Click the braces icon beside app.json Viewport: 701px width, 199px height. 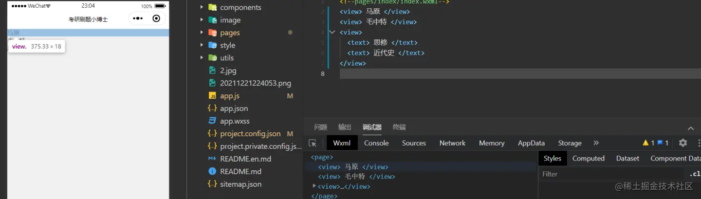coord(212,109)
